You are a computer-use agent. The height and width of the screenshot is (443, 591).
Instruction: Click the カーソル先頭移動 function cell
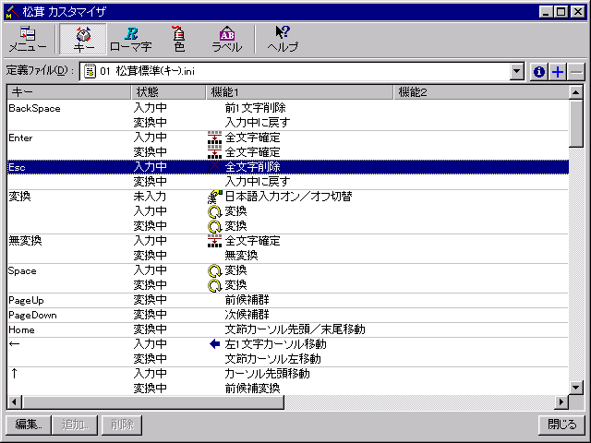click(x=267, y=373)
